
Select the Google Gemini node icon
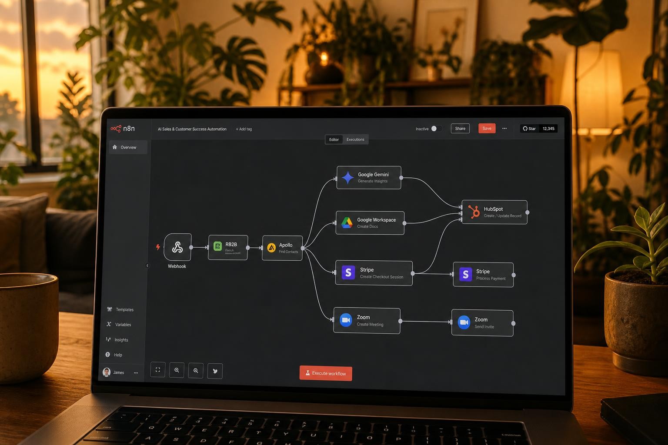[x=348, y=177]
